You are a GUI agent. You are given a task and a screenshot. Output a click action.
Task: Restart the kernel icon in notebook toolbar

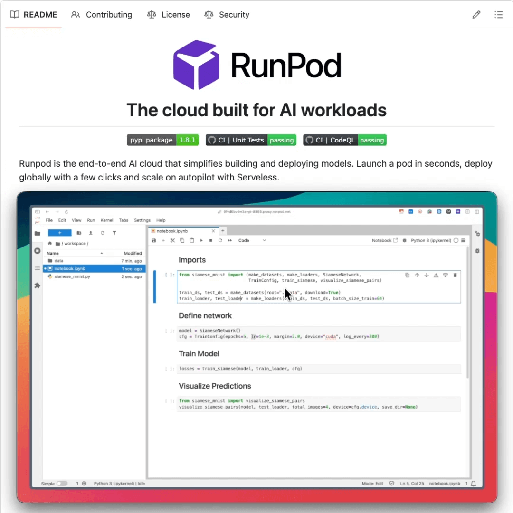[220, 240]
